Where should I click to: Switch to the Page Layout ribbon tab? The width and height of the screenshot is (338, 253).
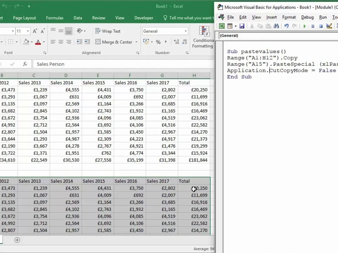(24, 18)
